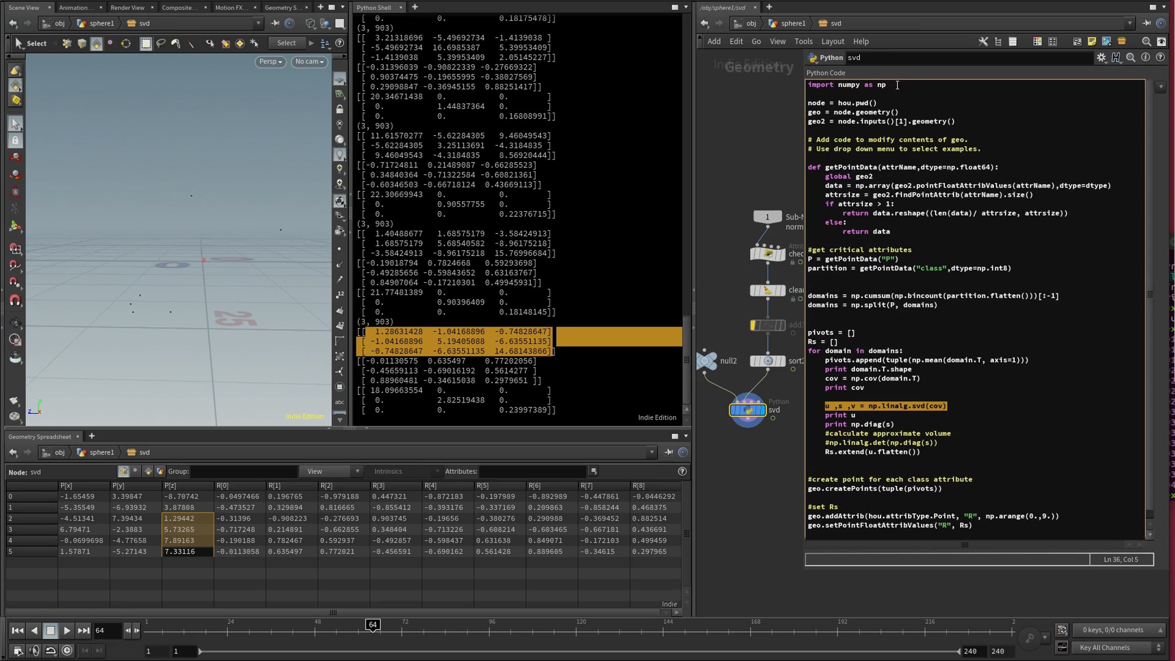Toggle real time playback clock icon

(67, 651)
